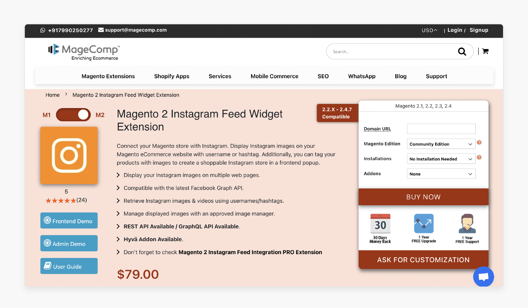Click the help icon beside Magento Edition
The width and height of the screenshot is (528, 308).
click(x=479, y=143)
